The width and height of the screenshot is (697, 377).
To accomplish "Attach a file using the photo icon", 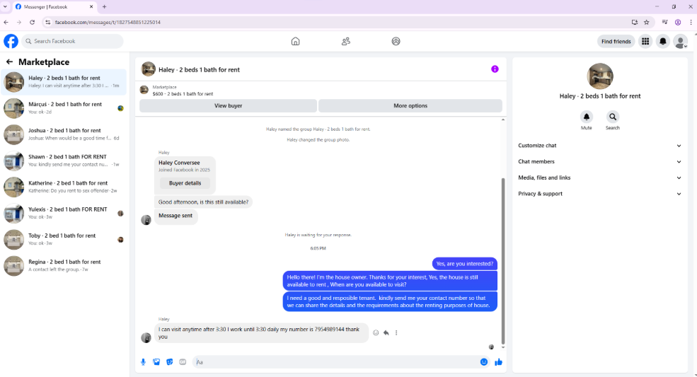I will coord(156,362).
